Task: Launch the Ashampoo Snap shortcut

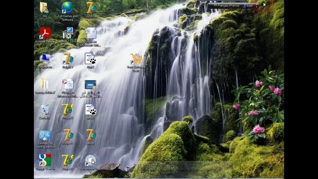Action: point(90,161)
